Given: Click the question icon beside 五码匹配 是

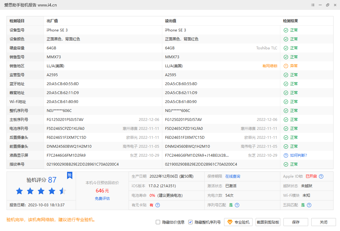Looking at the screenshot, I should coord(309,205).
